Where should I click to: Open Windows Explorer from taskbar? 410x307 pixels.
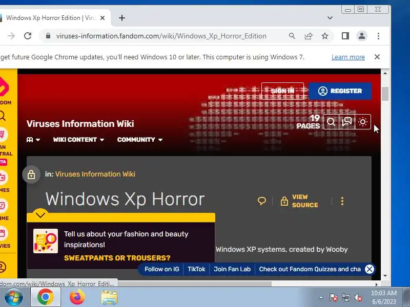[109, 298]
